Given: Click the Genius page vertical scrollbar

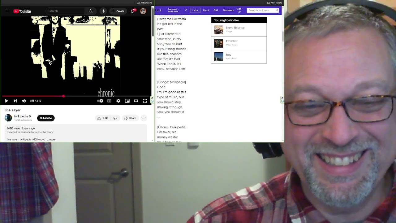Looking at the screenshot, I should [283, 36].
